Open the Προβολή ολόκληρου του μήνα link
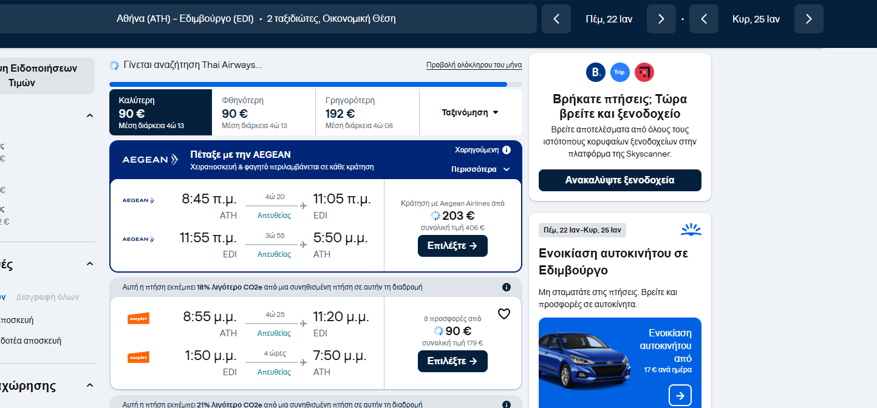This screenshot has width=877, height=408. click(x=474, y=66)
